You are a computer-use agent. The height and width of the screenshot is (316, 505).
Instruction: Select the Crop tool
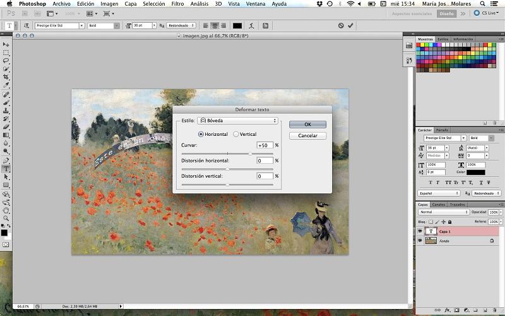click(x=6, y=76)
